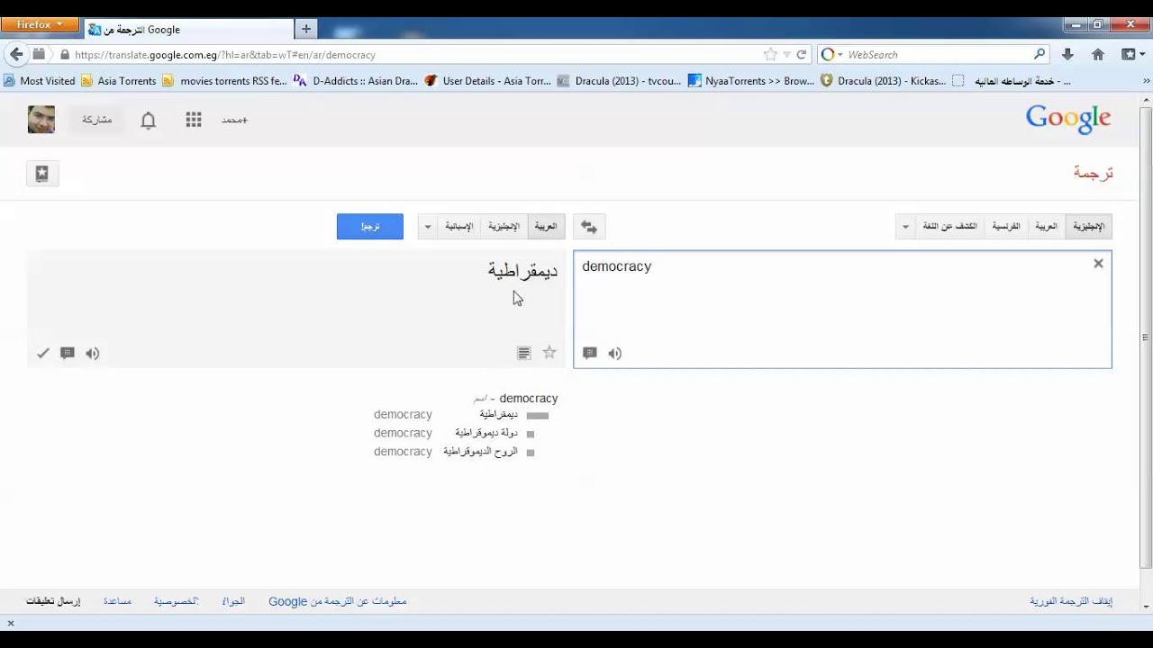Viewport: 1153px width, 648px height.
Task: Open the Firefox menu button
Action: click(41, 25)
